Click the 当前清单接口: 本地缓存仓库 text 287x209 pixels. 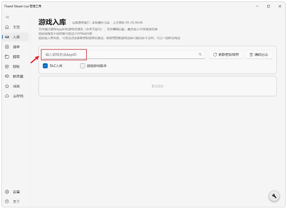click(91, 23)
